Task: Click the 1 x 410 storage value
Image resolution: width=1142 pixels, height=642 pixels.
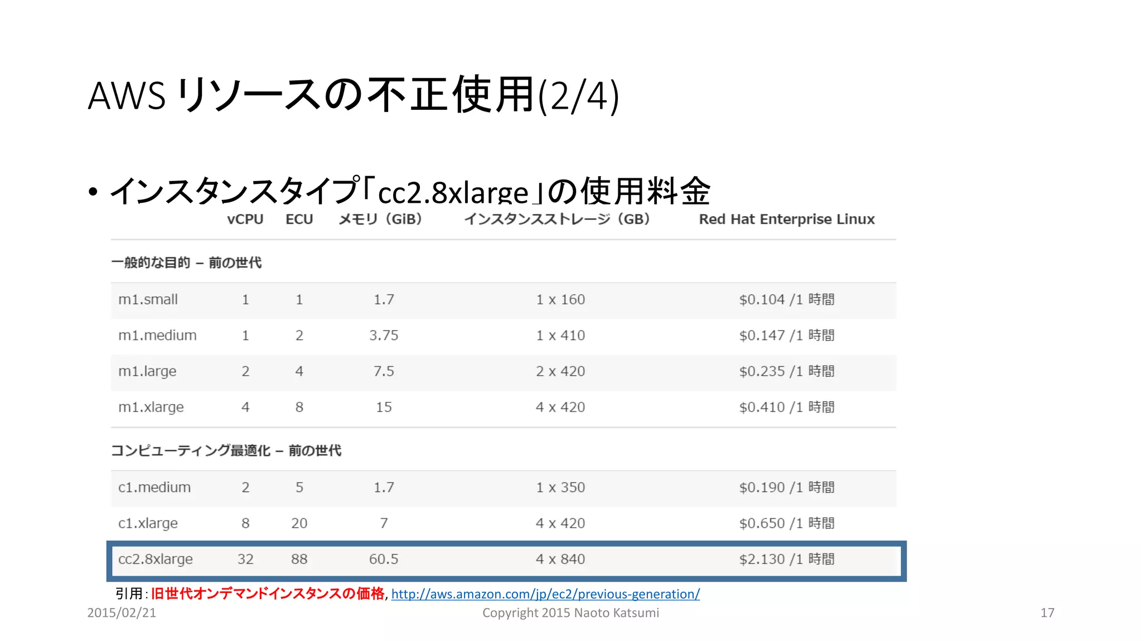Action: point(560,335)
